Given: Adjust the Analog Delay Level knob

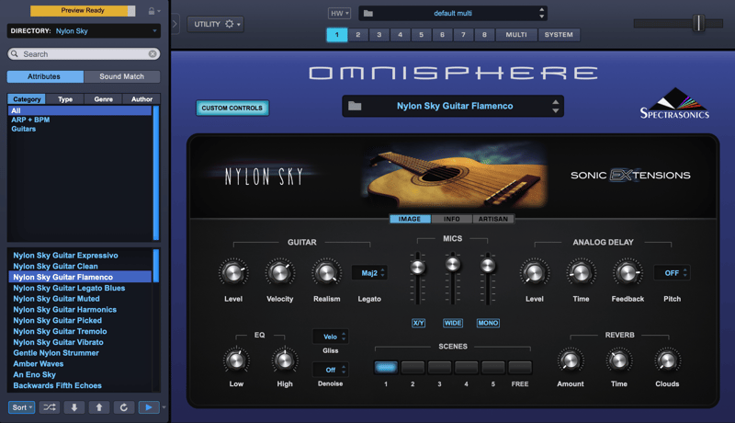Looking at the screenshot, I should (535, 272).
